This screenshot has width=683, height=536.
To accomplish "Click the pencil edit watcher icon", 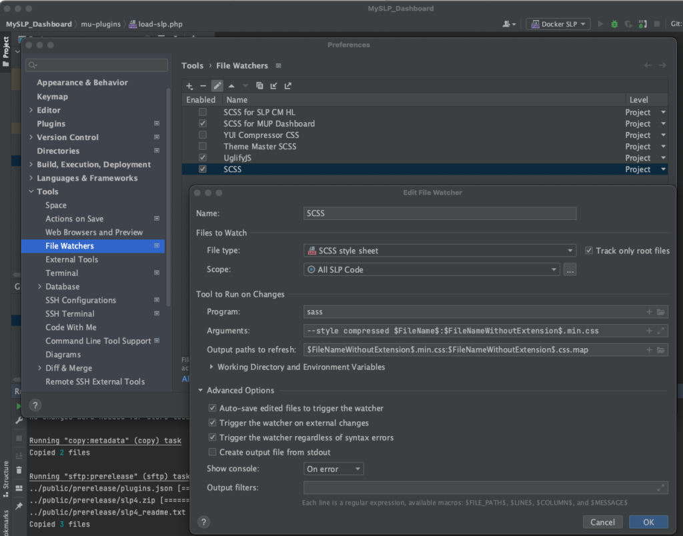I will click(x=217, y=86).
